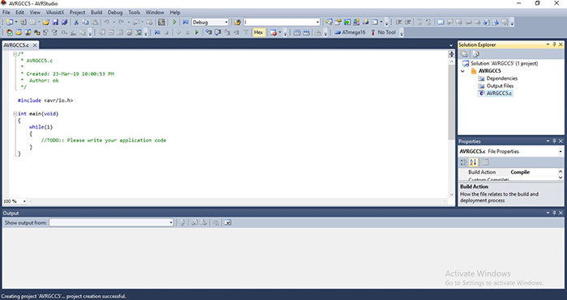The height and width of the screenshot is (300, 567).
Task: Click the Redo arrow icon
Action: point(122,23)
